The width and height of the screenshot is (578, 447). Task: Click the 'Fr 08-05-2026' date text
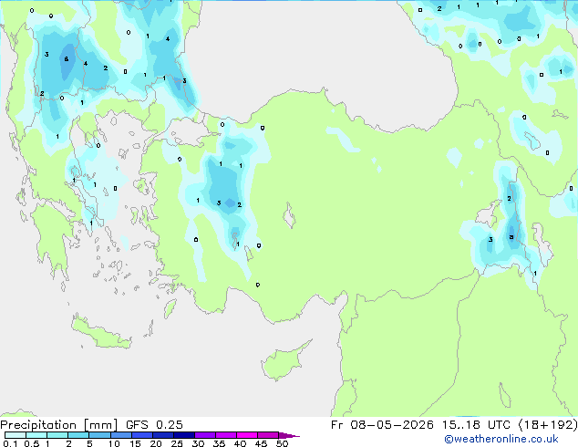coord(382,425)
